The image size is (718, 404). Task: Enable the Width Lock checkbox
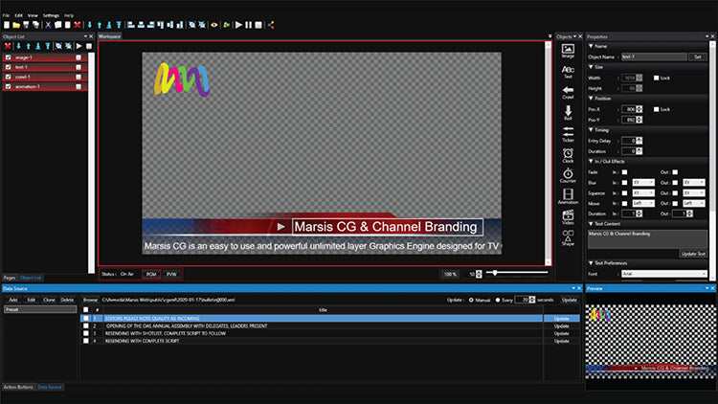656,78
